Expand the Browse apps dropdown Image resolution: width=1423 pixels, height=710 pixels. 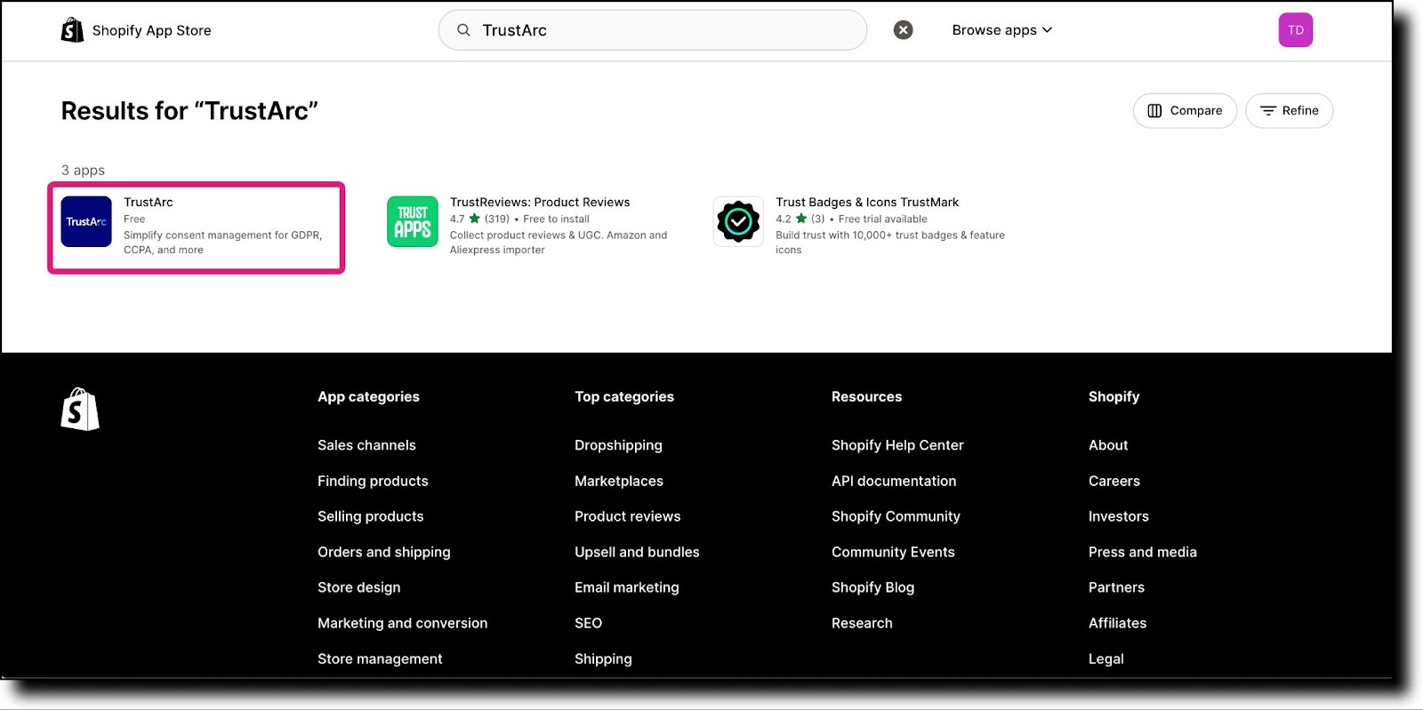pos(1002,30)
